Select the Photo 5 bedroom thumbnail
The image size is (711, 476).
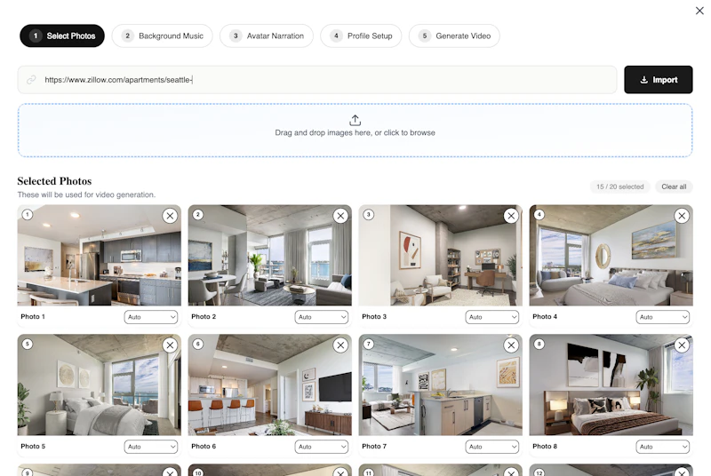pos(100,385)
